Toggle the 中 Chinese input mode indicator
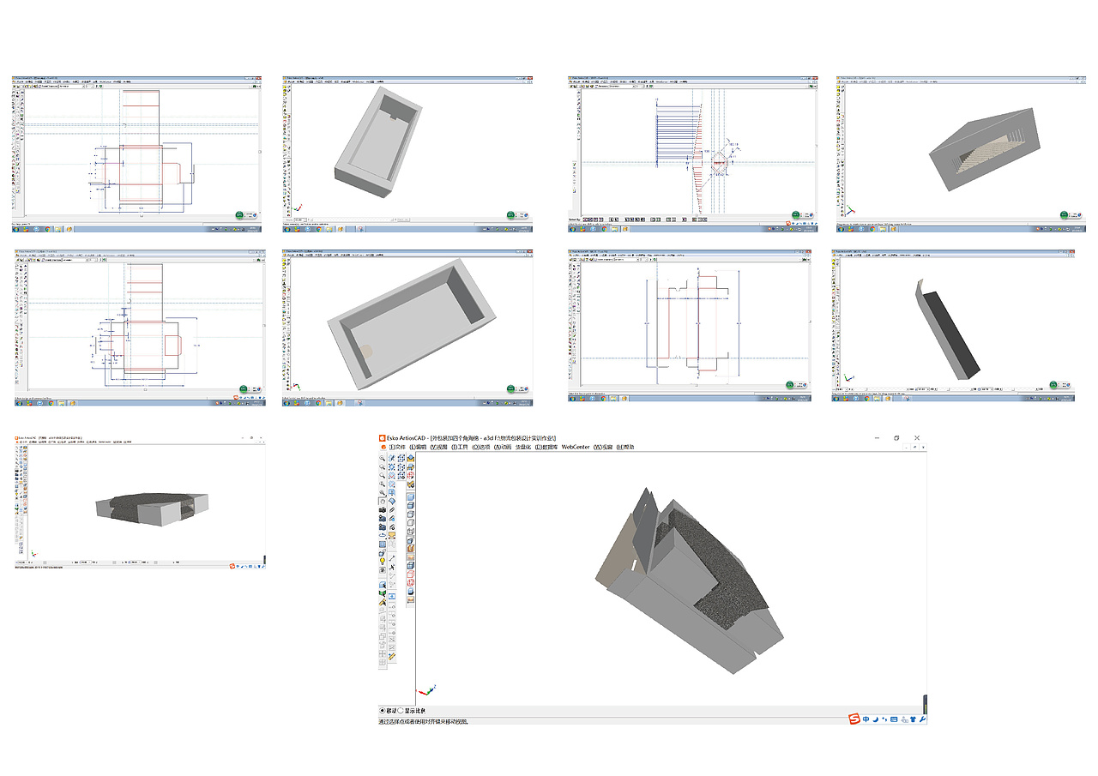The width and height of the screenshot is (1098, 776). point(866,719)
